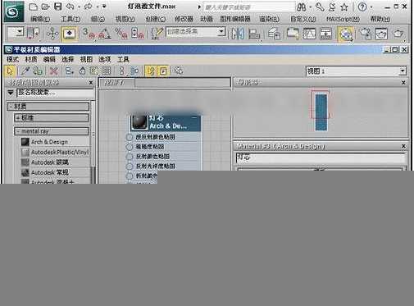Open the Views menu in main window
This screenshot has width=414, height=306.
pos(125,19)
